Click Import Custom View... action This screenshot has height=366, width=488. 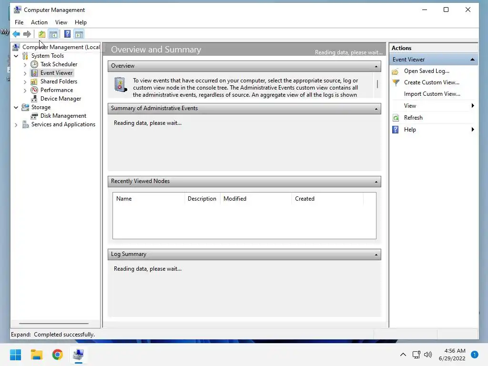432,94
